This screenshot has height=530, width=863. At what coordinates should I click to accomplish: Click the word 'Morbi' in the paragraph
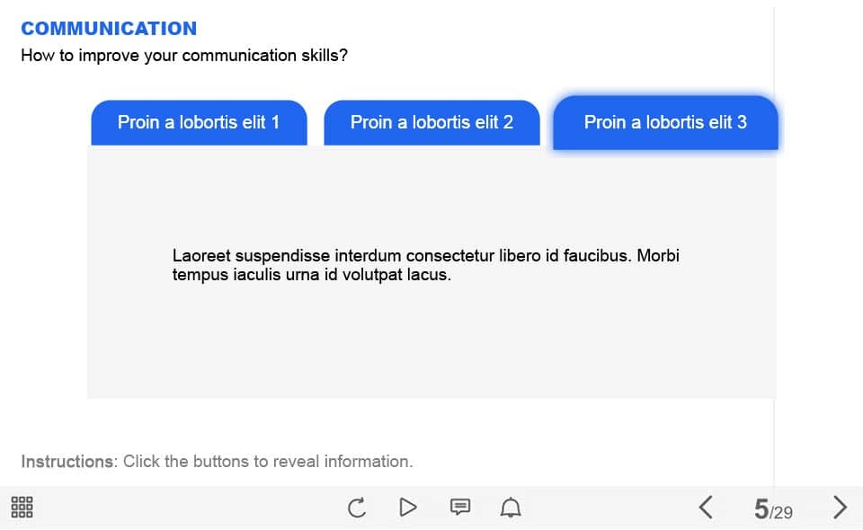[x=658, y=256]
